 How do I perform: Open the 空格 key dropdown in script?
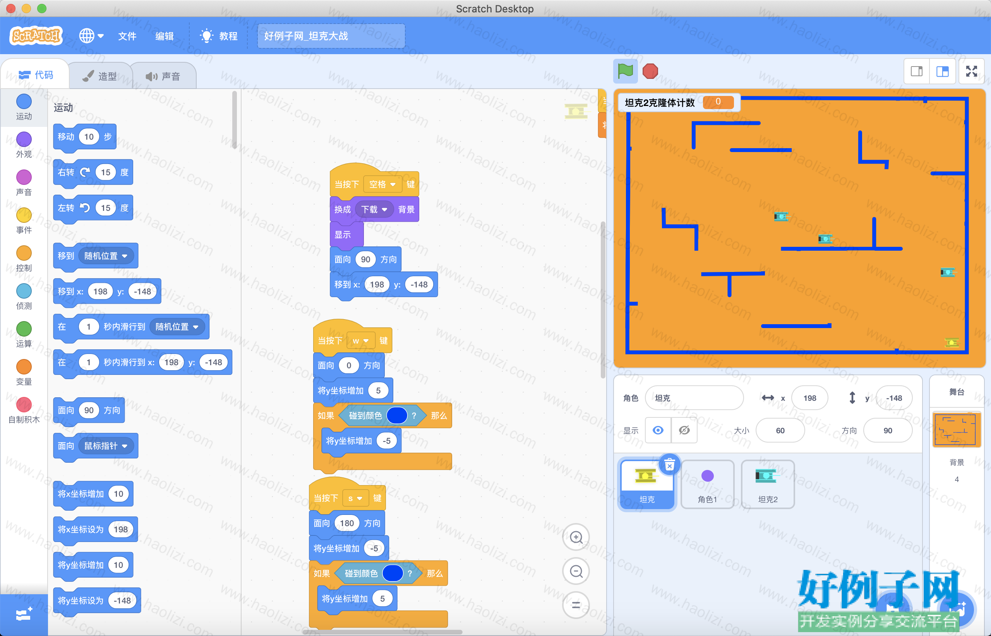382,184
